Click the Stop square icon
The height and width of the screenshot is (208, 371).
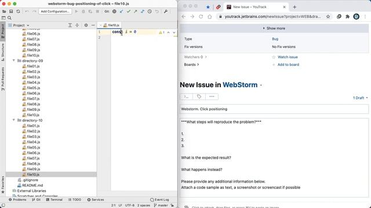tap(97, 12)
